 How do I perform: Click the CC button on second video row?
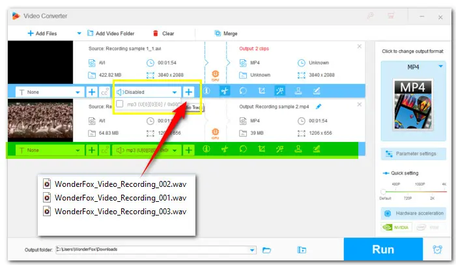(x=104, y=150)
